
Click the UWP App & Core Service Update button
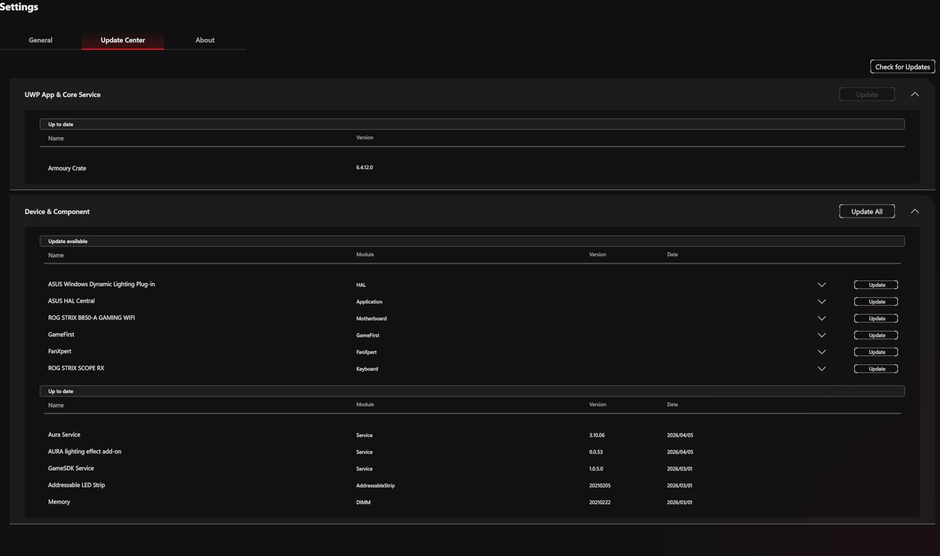click(x=867, y=94)
